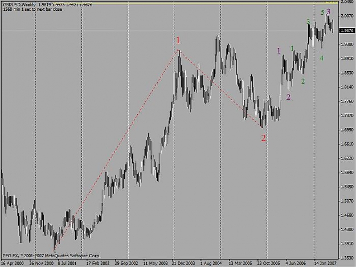The image size is (356, 267).
Task: Click the 1.3910 price axis label
Action: (x=347, y=244)
